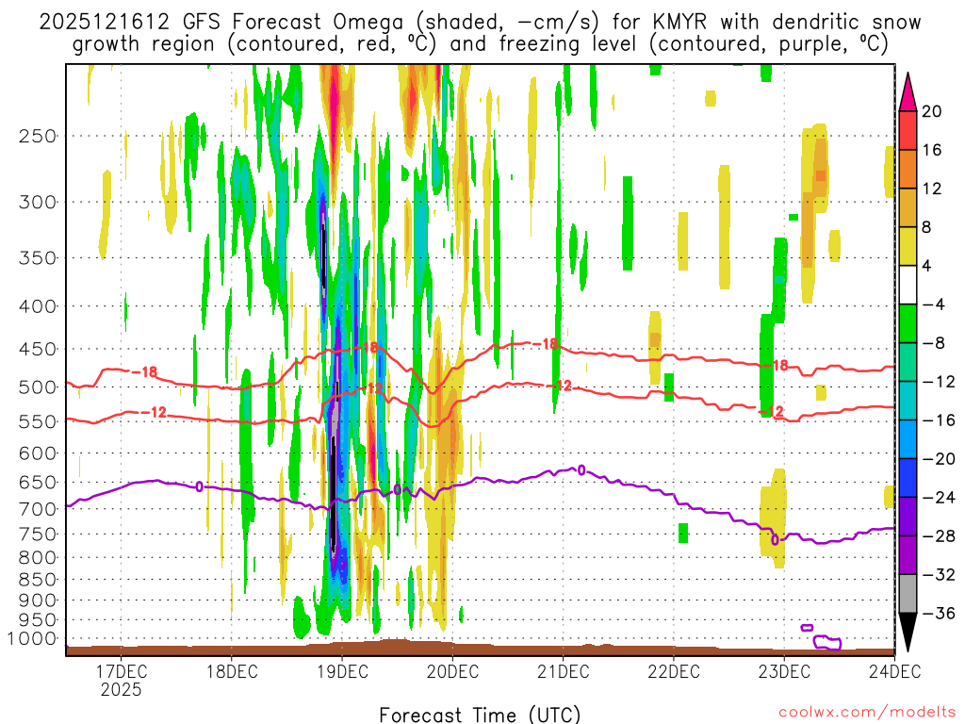The width and height of the screenshot is (965, 724).
Task: Click the 17DEC time axis label
Action: click(x=121, y=671)
